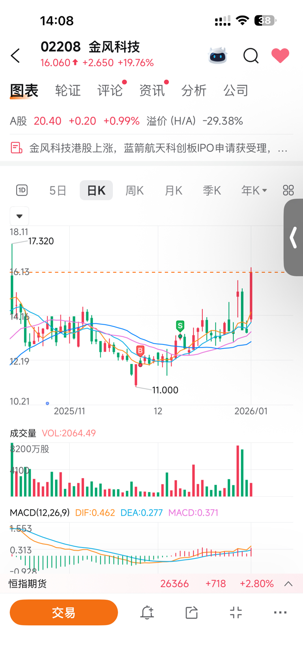The height and width of the screenshot is (657, 303).
Task: Tap the share icon
Action: coord(191,612)
